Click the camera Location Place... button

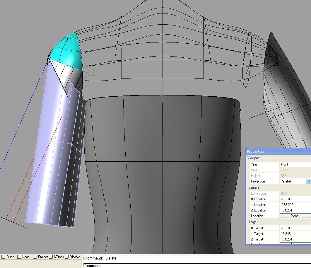pos(295,216)
